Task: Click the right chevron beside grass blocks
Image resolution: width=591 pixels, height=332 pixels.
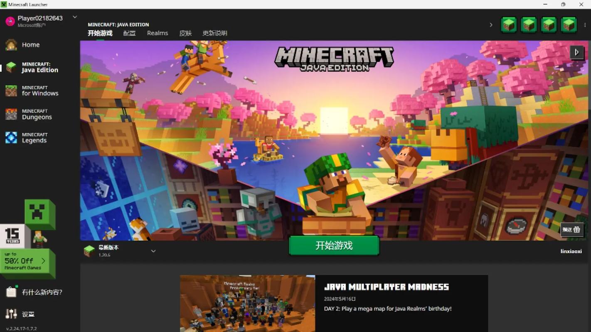Action: (491, 25)
